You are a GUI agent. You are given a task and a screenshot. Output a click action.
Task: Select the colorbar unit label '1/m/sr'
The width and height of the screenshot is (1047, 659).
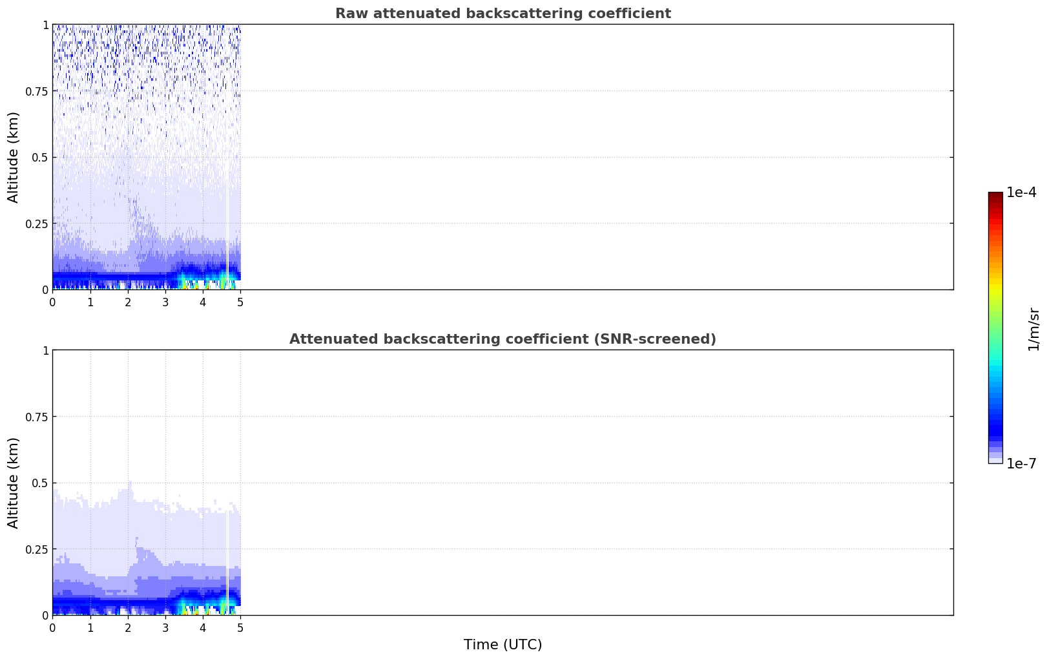(1033, 329)
